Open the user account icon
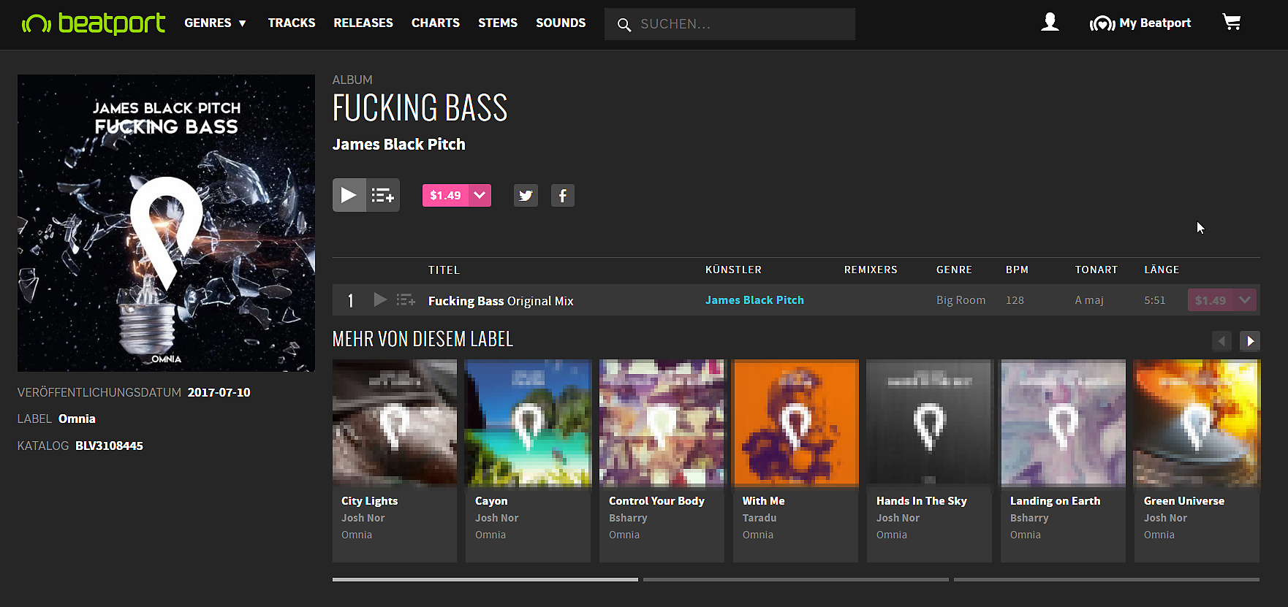1288x607 pixels. [1050, 23]
